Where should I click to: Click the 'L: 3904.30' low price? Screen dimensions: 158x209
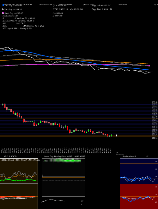pyautogui.click(x=58, y=16)
